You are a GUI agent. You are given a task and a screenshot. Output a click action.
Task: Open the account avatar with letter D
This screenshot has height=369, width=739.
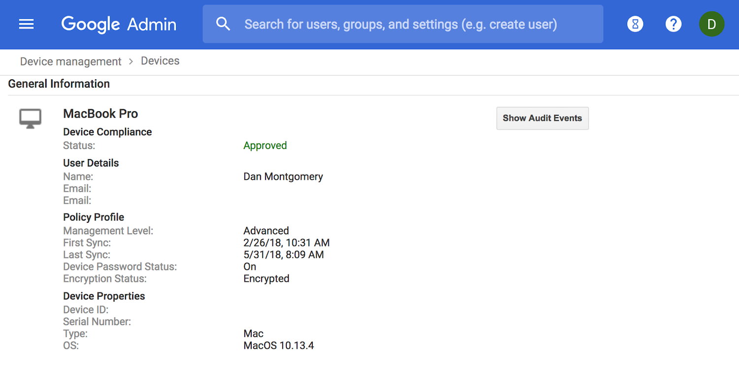click(x=711, y=24)
